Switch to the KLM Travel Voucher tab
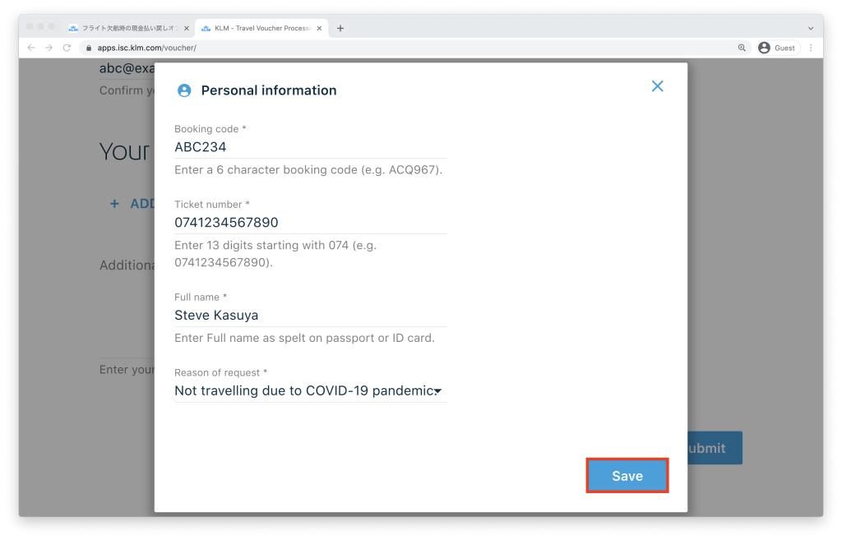Viewport: 842px width, 540px height. (257, 28)
